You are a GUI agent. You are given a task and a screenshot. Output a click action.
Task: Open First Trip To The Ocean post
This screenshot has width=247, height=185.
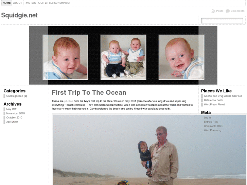(x=89, y=93)
